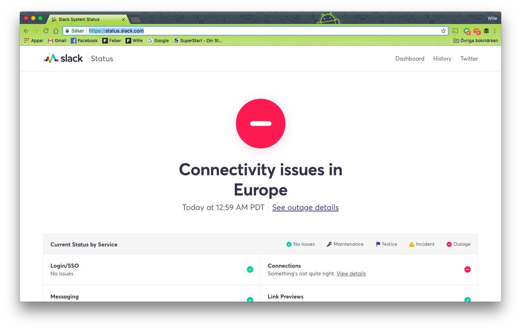Click the Status text next to logo
The image size is (521, 330).
pyautogui.click(x=102, y=59)
